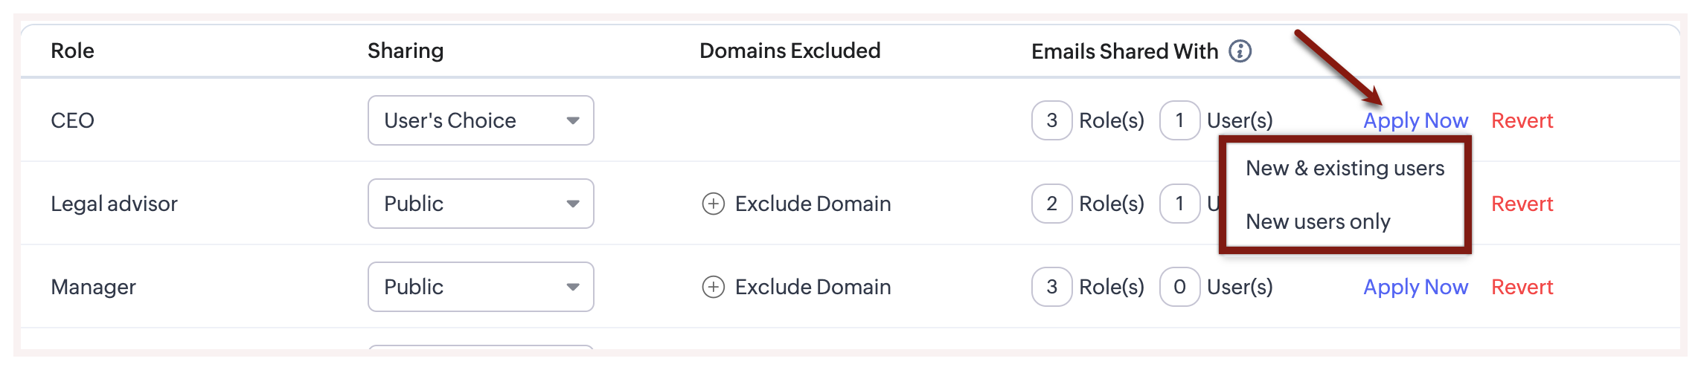Click Legal advisor roles count showing 2

coord(1051,204)
